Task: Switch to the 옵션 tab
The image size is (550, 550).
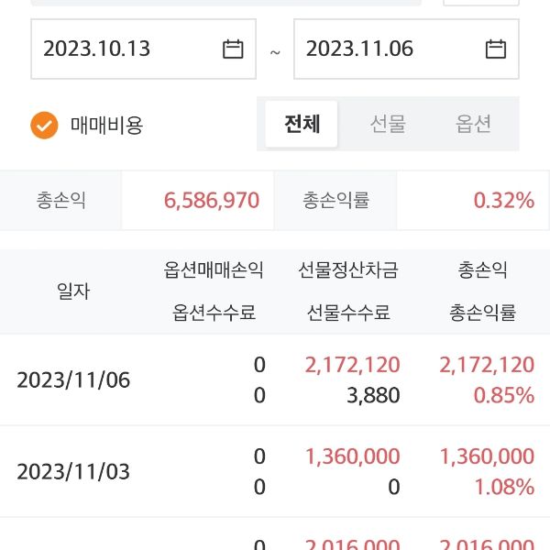Action: 473,124
